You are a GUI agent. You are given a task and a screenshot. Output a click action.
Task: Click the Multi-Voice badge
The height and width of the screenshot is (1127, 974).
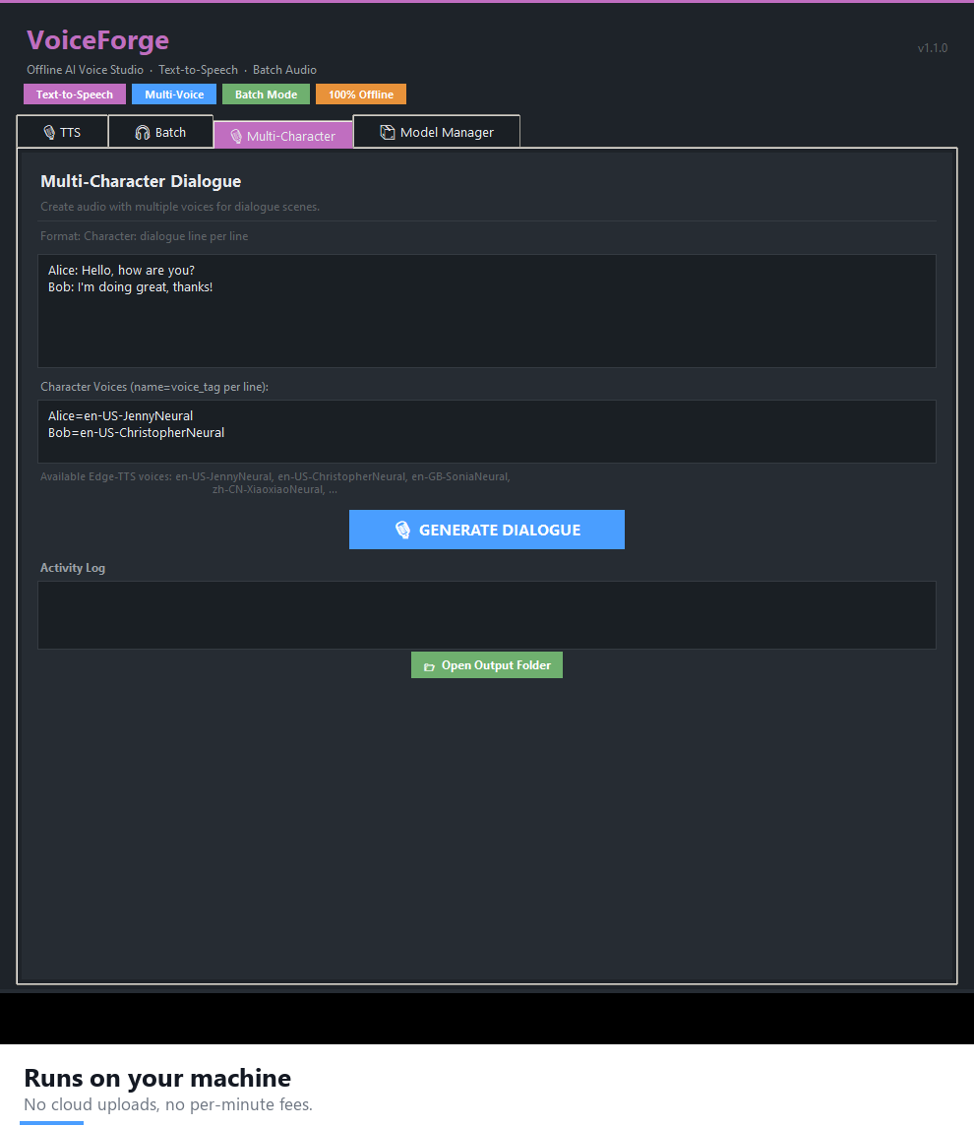pos(174,94)
